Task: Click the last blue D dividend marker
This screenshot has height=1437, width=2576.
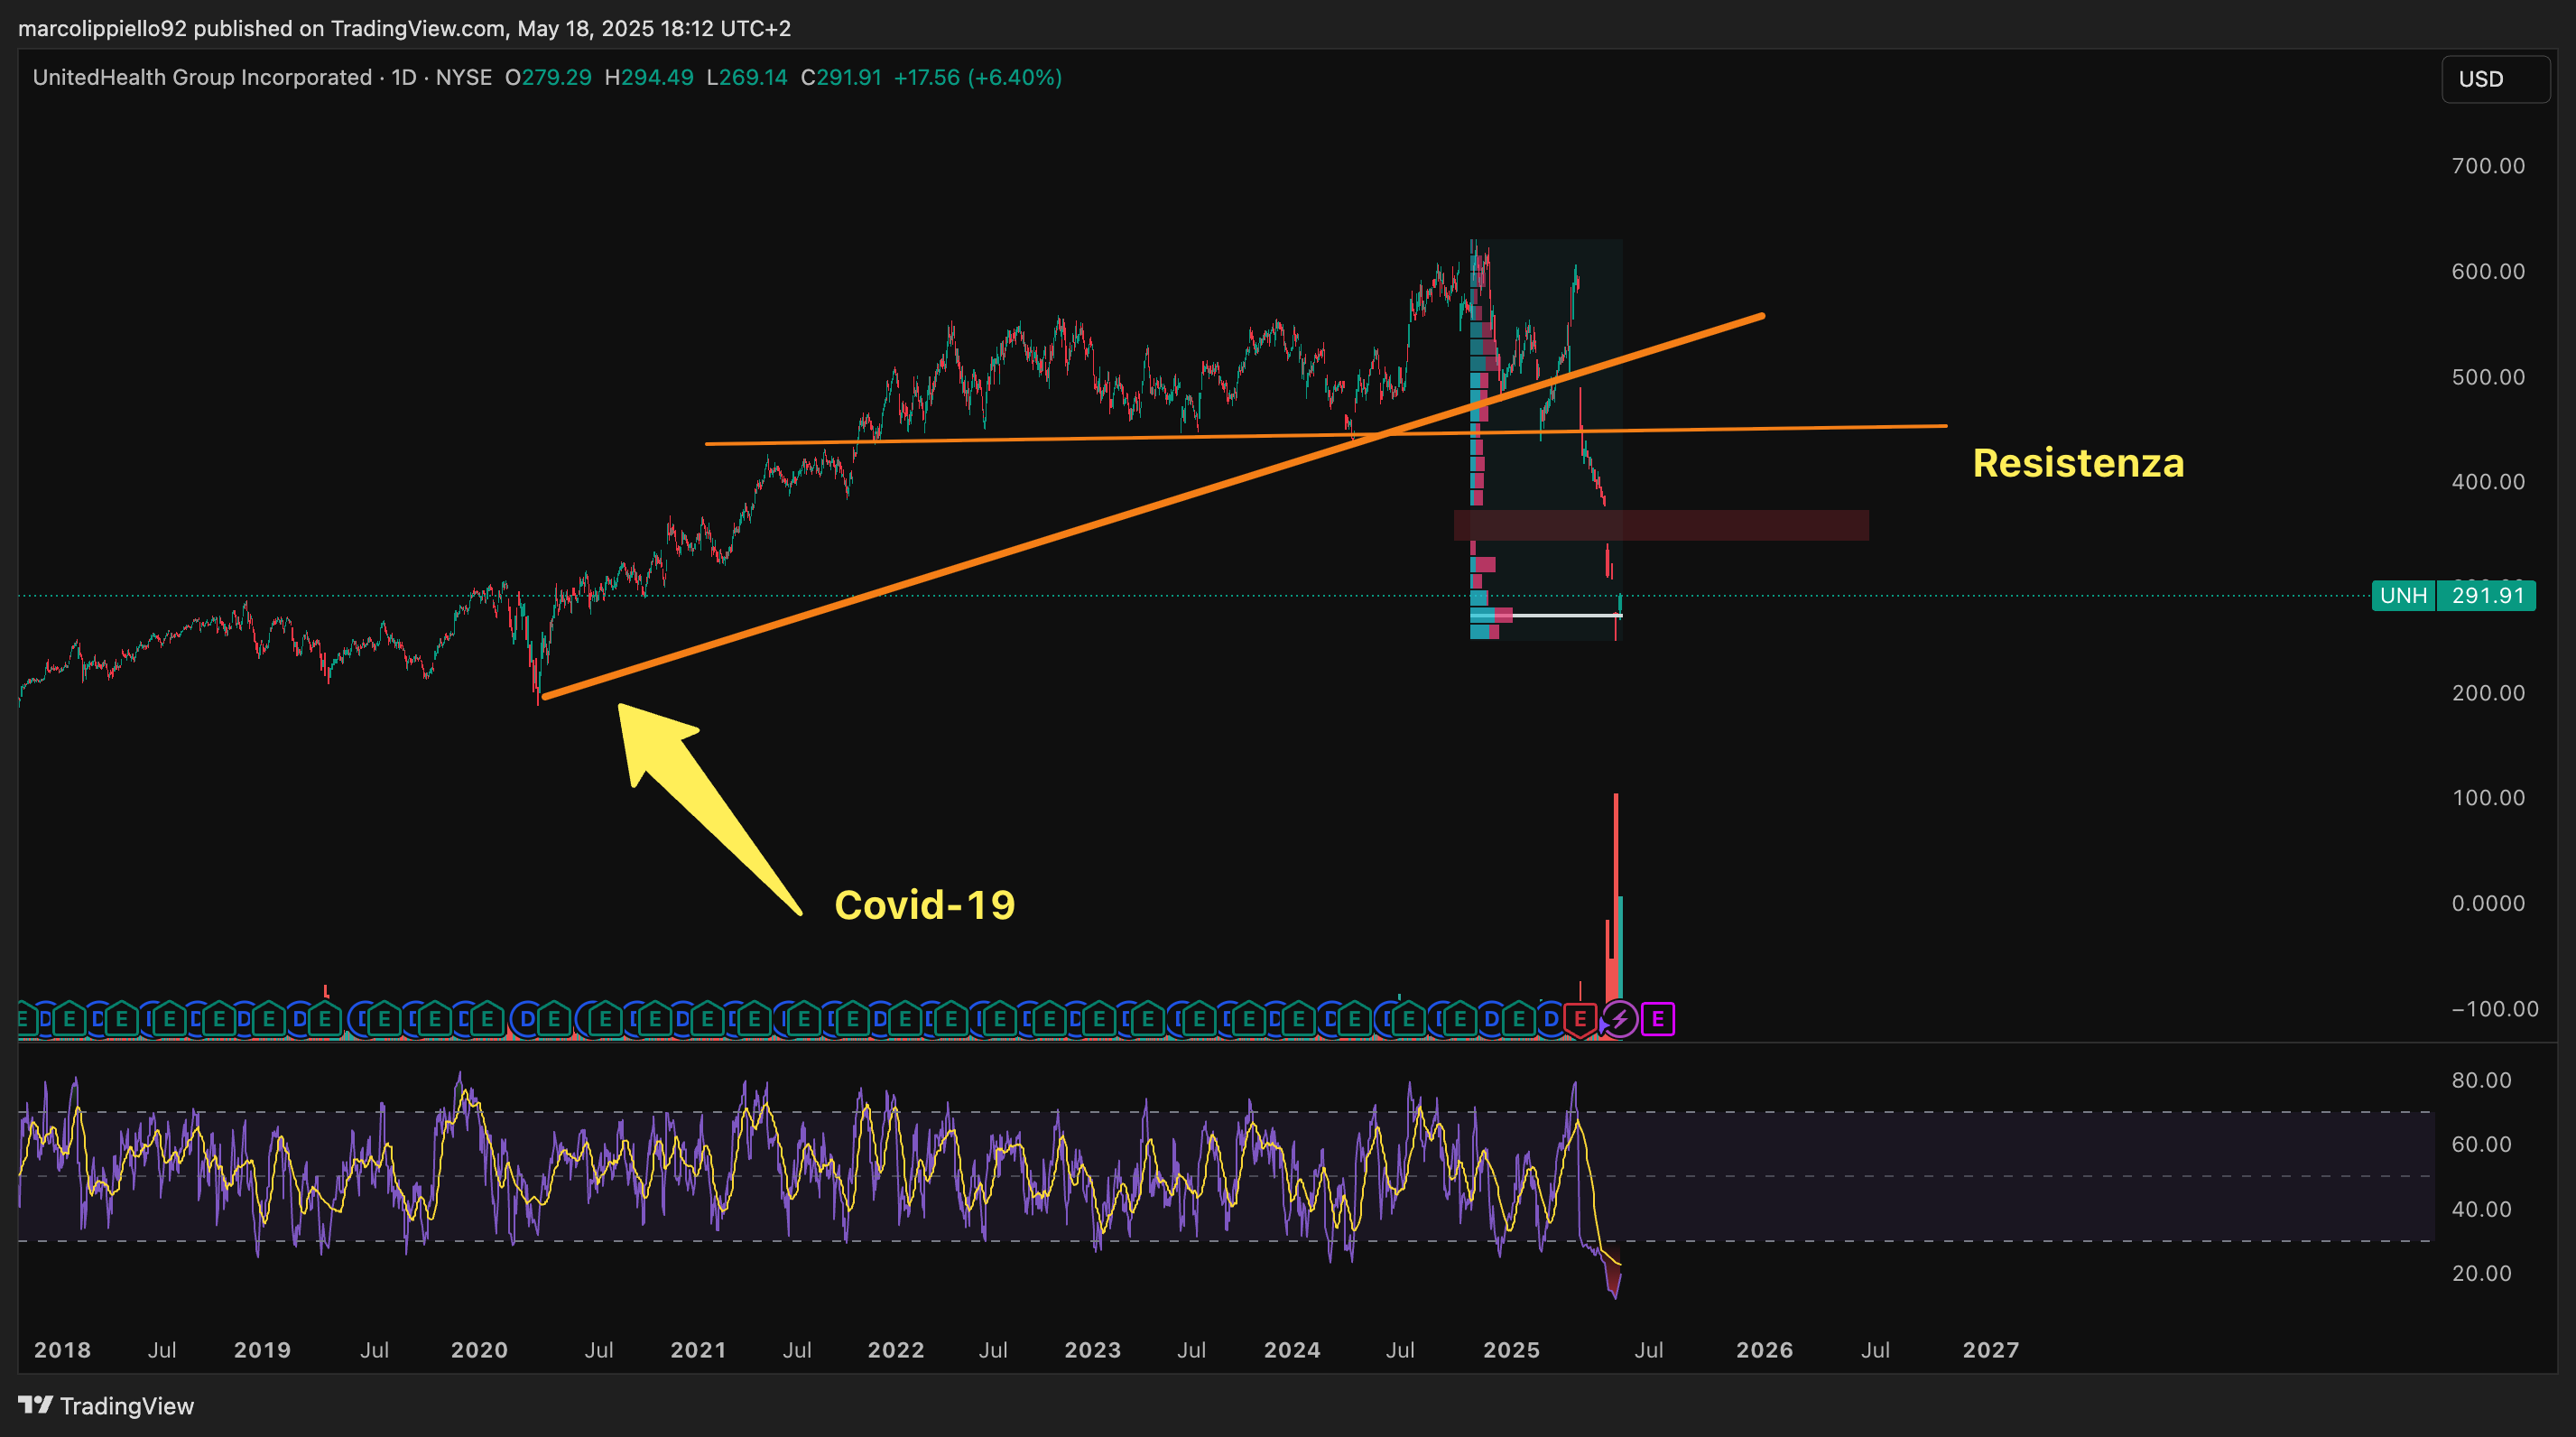Action: pos(1551,1019)
